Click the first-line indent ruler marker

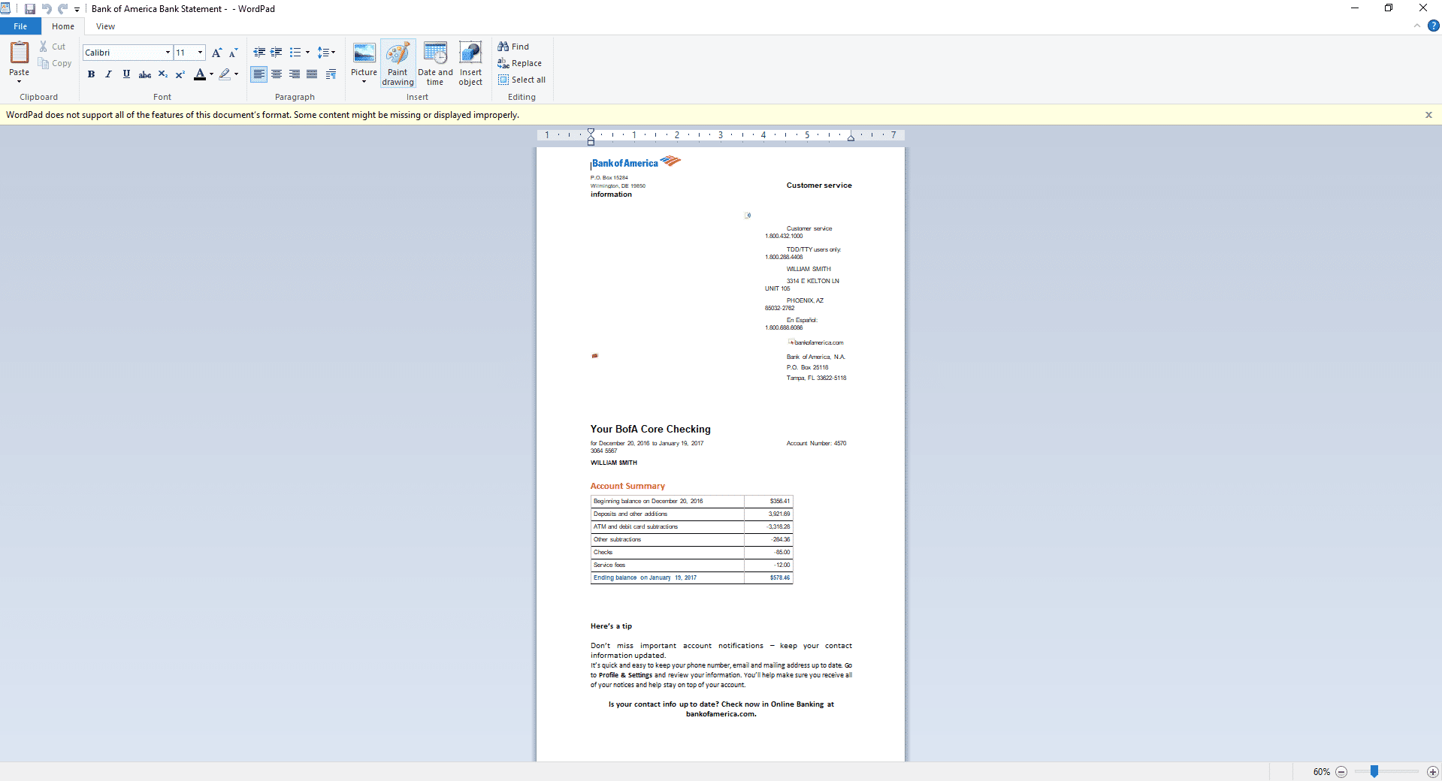click(591, 131)
